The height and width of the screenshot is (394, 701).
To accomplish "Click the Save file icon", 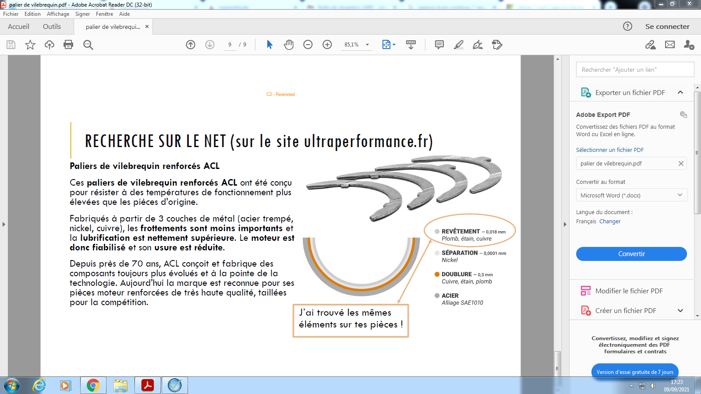I will tap(11, 45).
